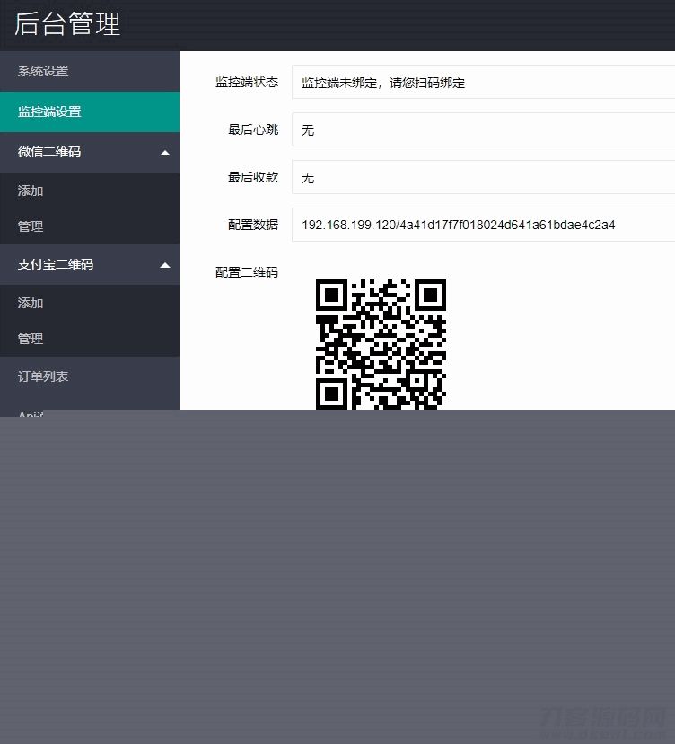Click the 最后心跳 field showing 无
The image size is (675, 744).
pos(483,130)
